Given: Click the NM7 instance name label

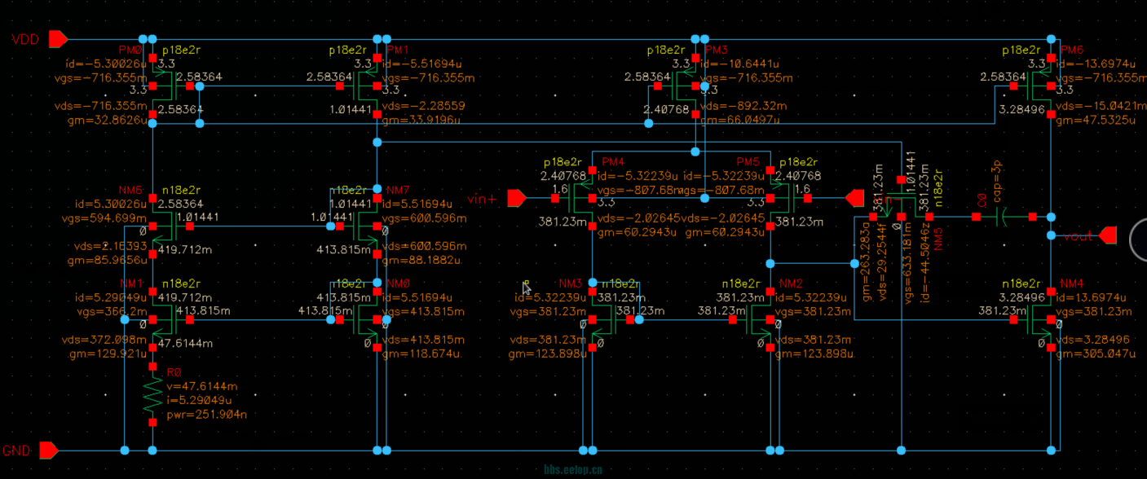Looking at the screenshot, I should click(x=398, y=189).
